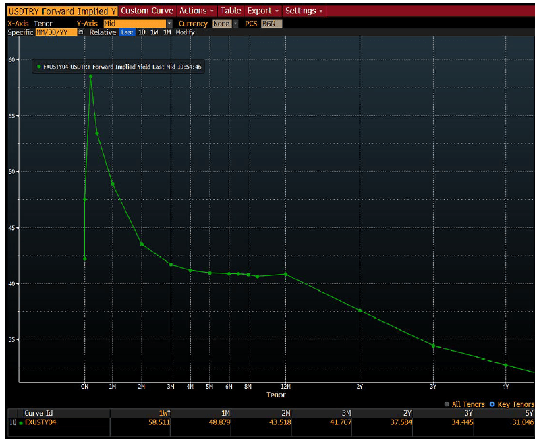Switch to the Table view
Image resolution: width=539 pixels, height=442 pixels.
pos(231,11)
